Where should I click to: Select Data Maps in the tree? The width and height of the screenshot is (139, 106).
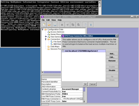click(x=55, y=46)
